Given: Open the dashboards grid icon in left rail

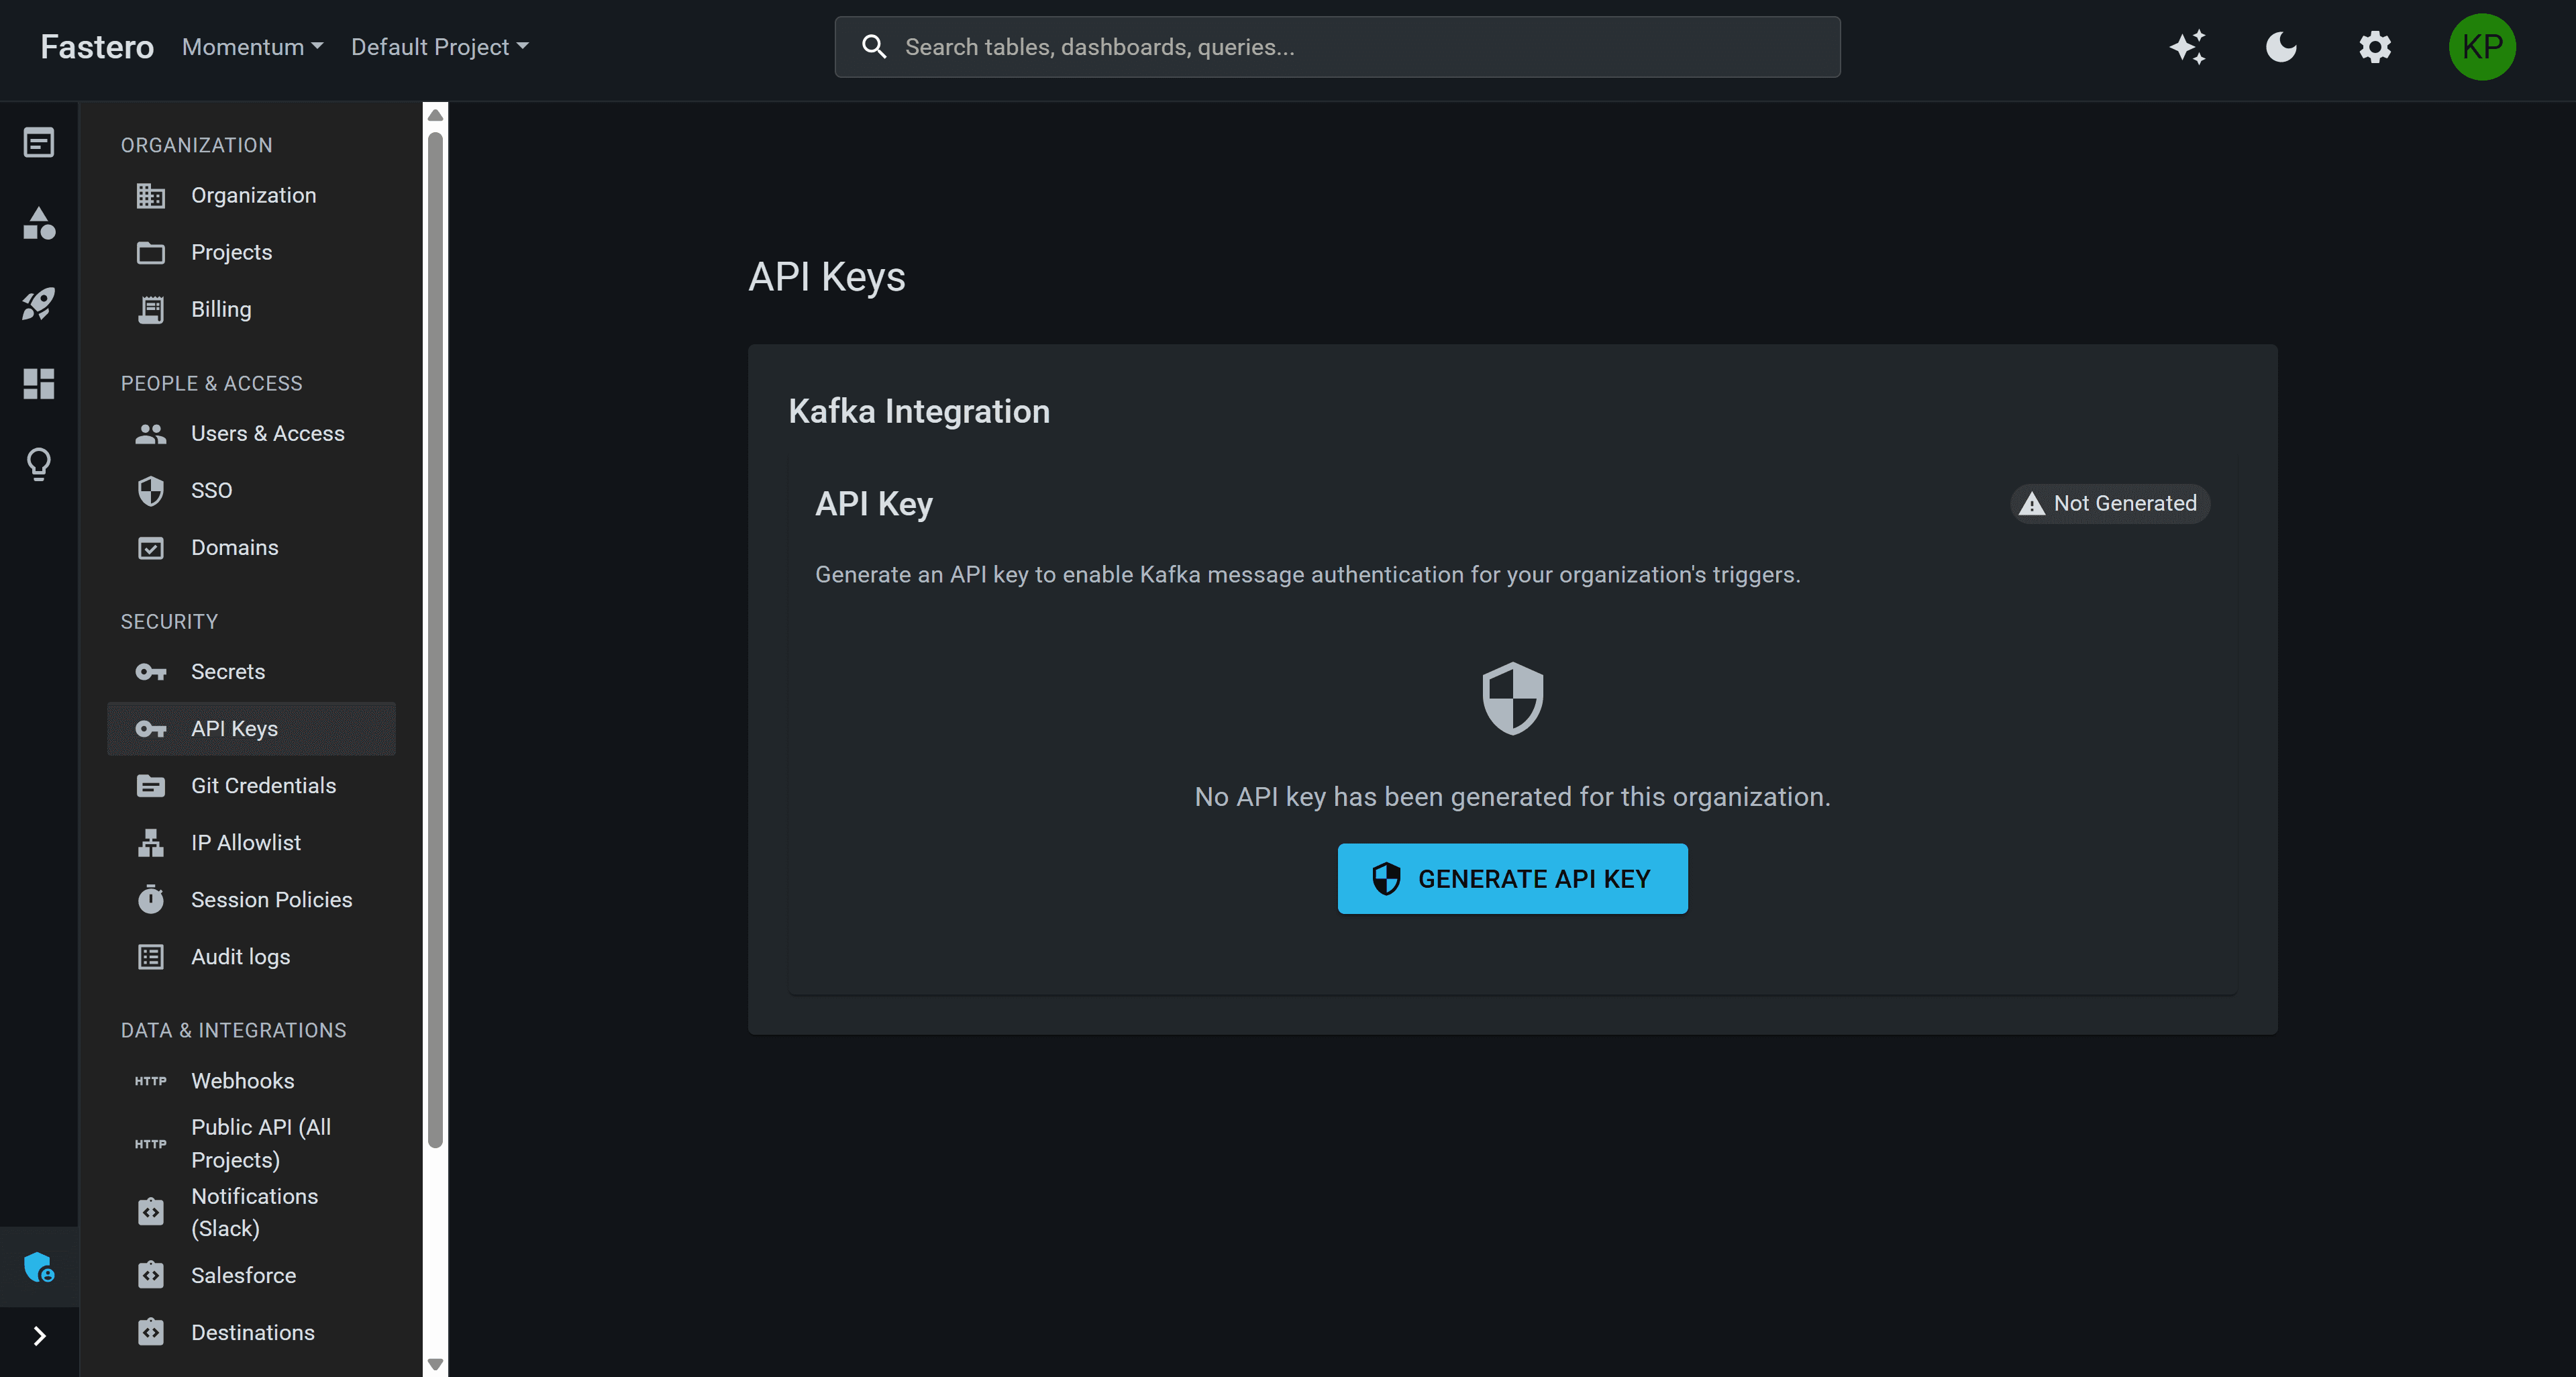Looking at the screenshot, I should (x=38, y=383).
